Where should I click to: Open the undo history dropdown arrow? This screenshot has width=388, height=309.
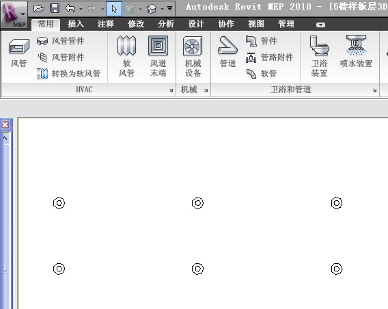pyautogui.click(x=81, y=9)
